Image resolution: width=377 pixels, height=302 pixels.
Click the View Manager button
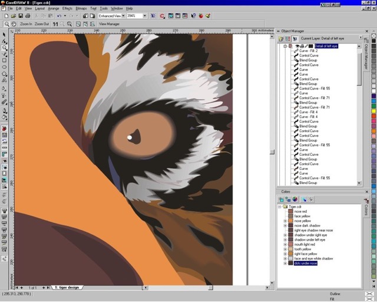[x=110, y=24]
